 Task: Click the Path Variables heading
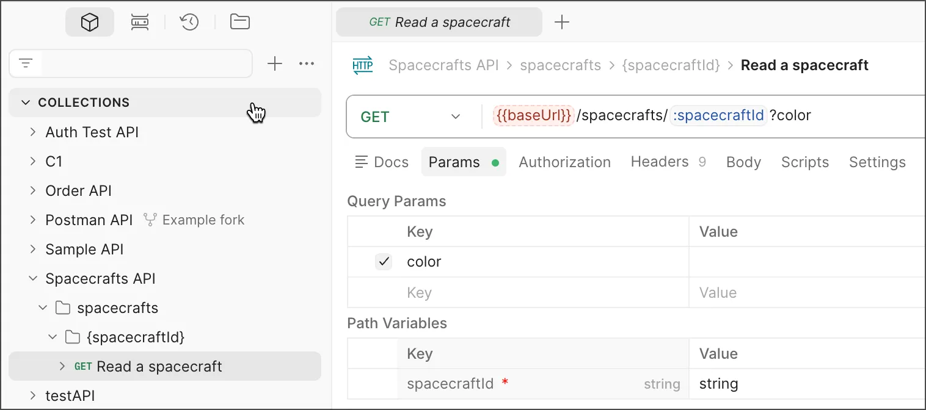coord(397,323)
